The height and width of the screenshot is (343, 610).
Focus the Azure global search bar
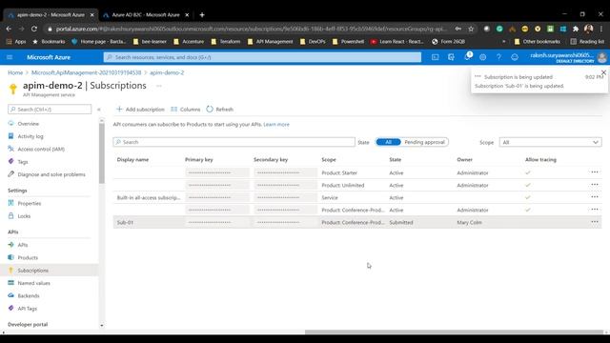(x=262, y=57)
